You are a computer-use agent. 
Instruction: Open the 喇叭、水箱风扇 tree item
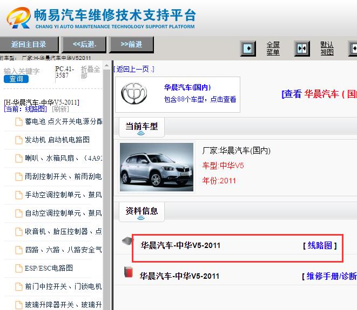[x=64, y=158]
